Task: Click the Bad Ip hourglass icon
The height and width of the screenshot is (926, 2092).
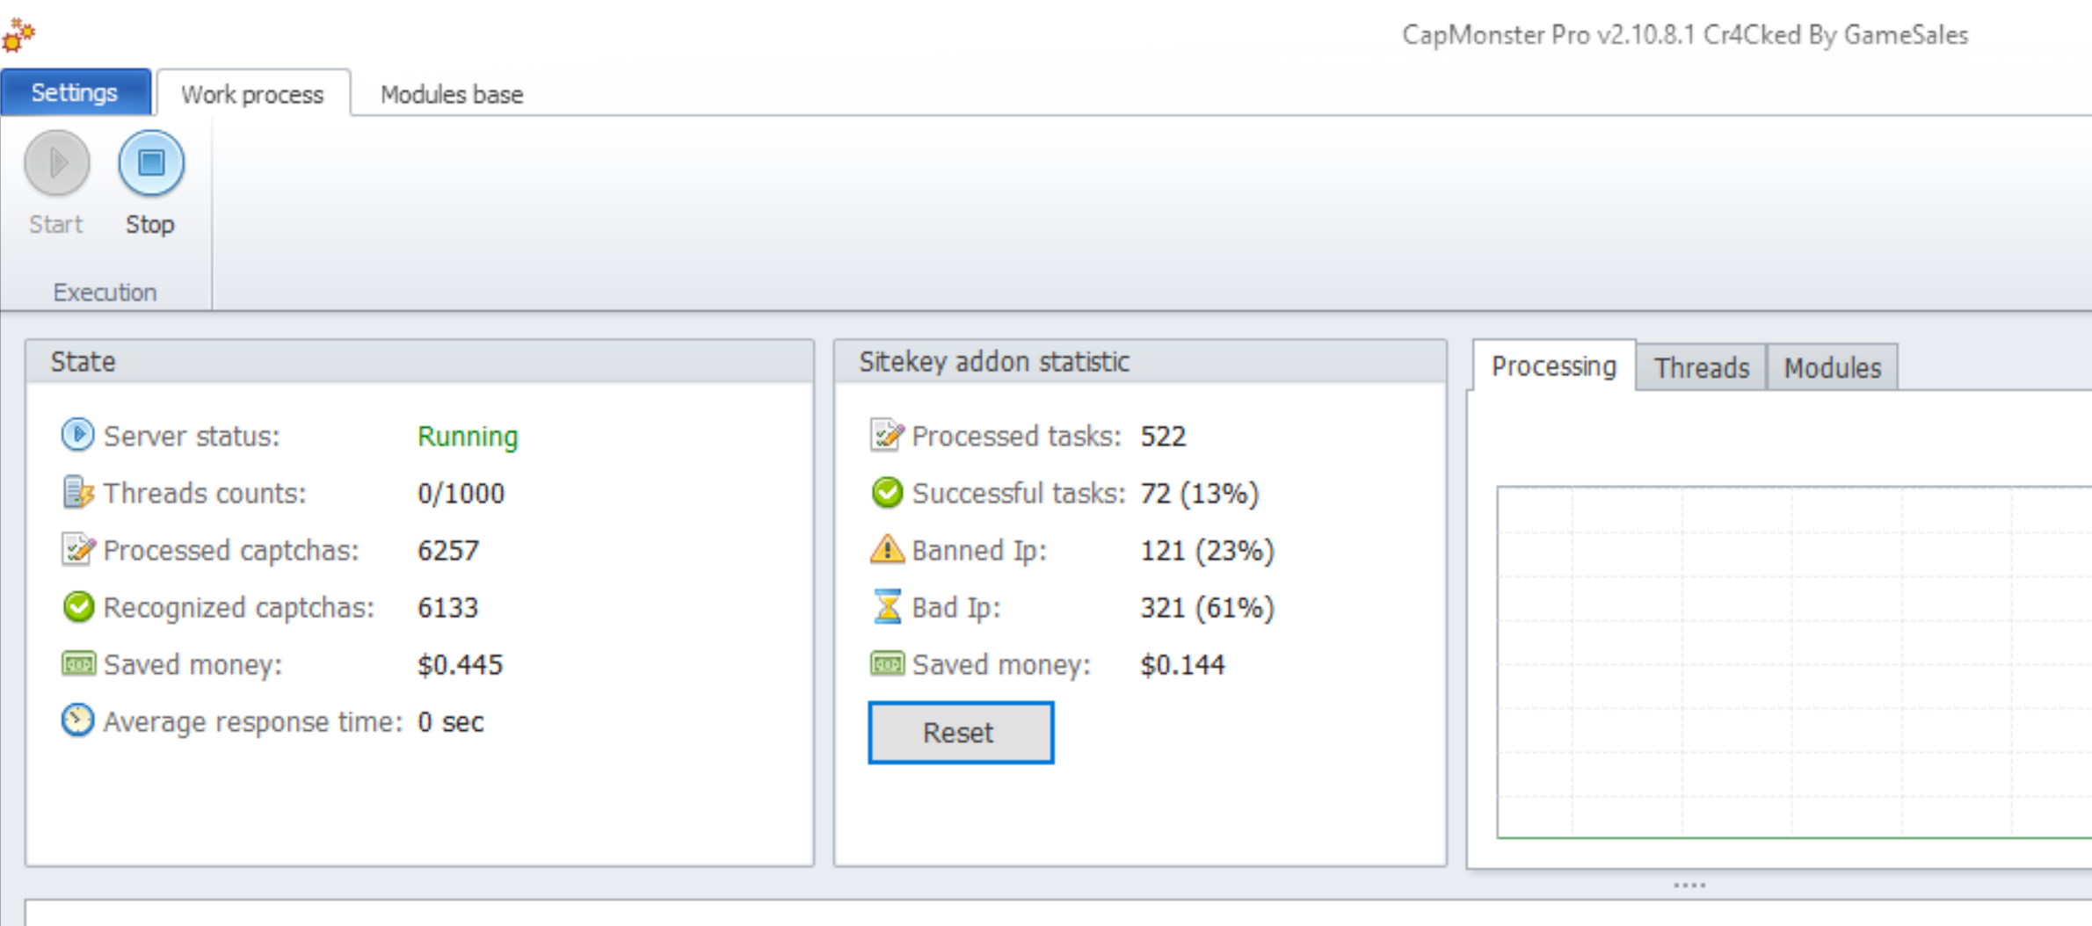Action: [888, 606]
